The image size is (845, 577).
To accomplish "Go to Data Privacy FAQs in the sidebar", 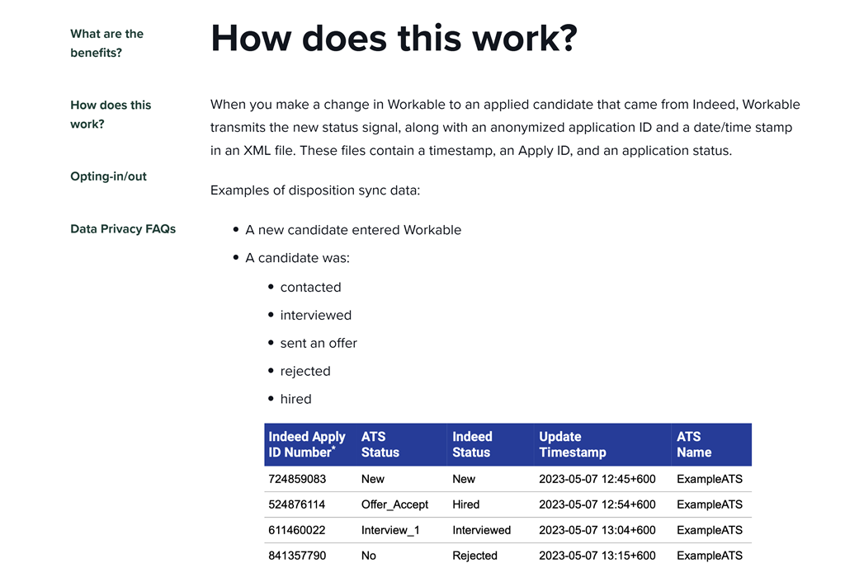I will [123, 229].
